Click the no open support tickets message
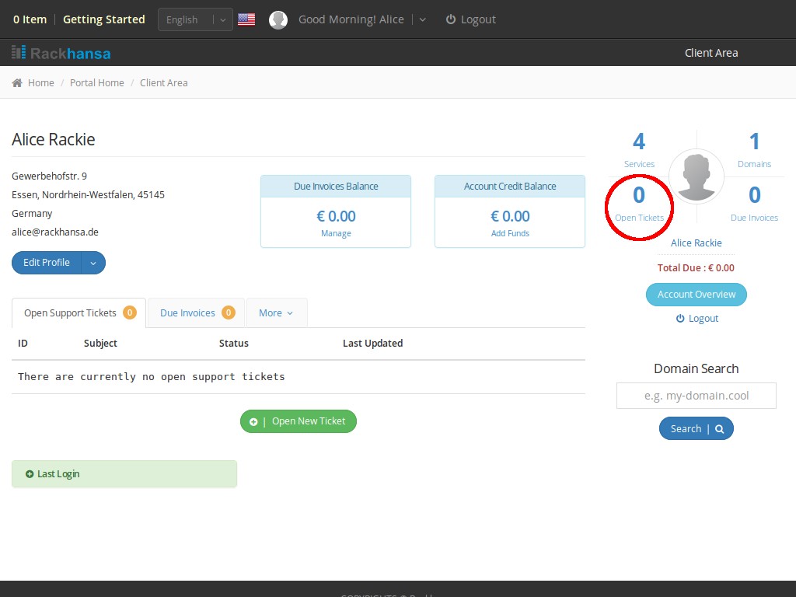 (x=152, y=377)
